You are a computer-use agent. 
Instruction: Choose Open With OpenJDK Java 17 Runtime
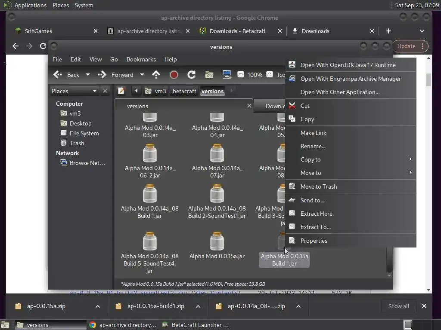(351, 65)
